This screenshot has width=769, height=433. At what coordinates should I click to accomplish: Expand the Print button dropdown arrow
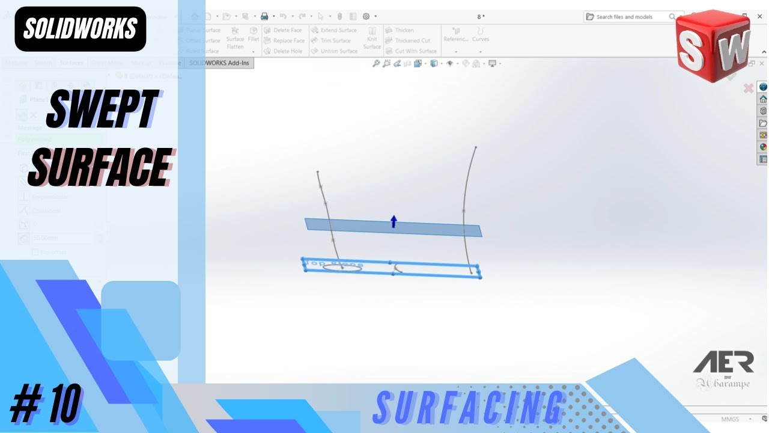point(273,17)
